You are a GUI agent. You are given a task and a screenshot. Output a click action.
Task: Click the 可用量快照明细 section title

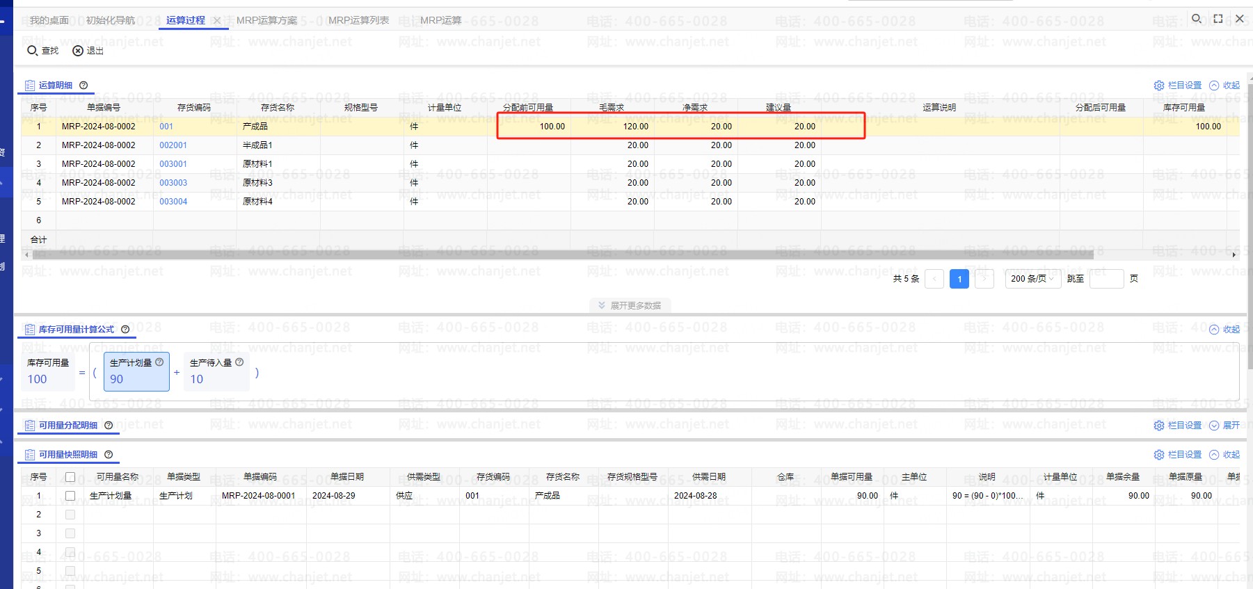[68, 454]
